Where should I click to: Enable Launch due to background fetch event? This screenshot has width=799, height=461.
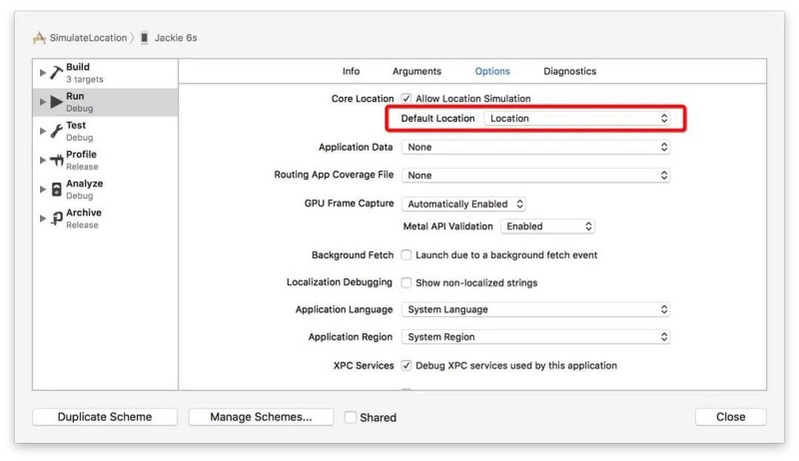point(406,254)
